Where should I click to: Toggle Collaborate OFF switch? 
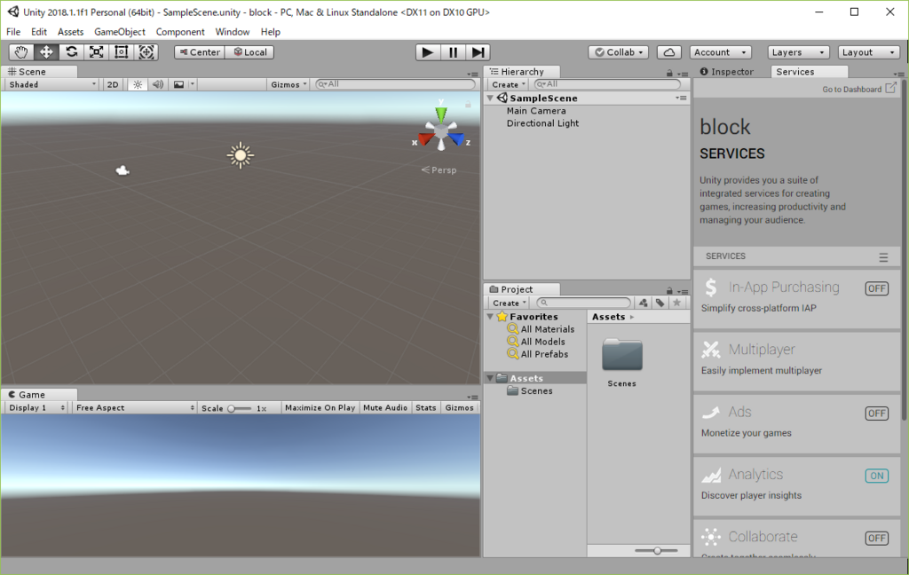(x=876, y=539)
